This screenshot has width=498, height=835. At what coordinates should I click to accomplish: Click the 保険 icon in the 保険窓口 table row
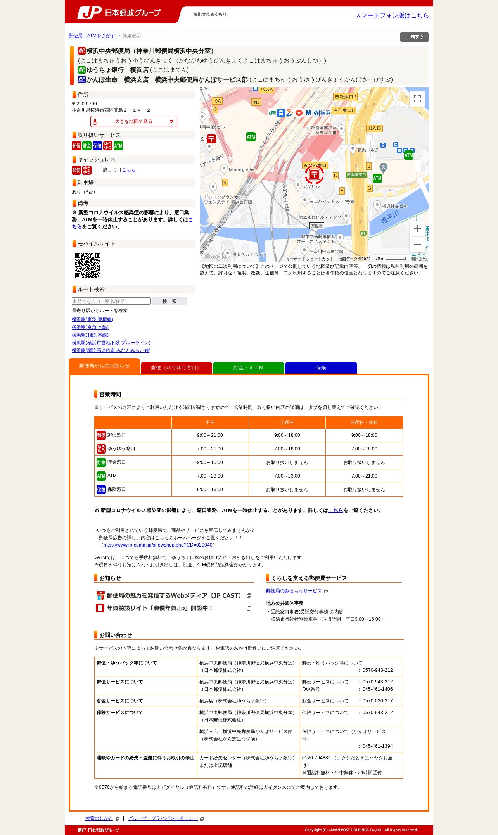[x=101, y=490]
